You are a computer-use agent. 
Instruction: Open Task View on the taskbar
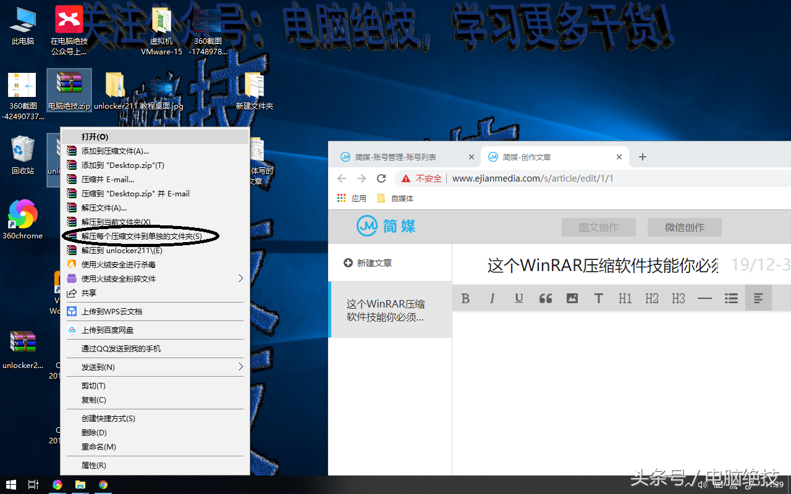pyautogui.click(x=33, y=485)
